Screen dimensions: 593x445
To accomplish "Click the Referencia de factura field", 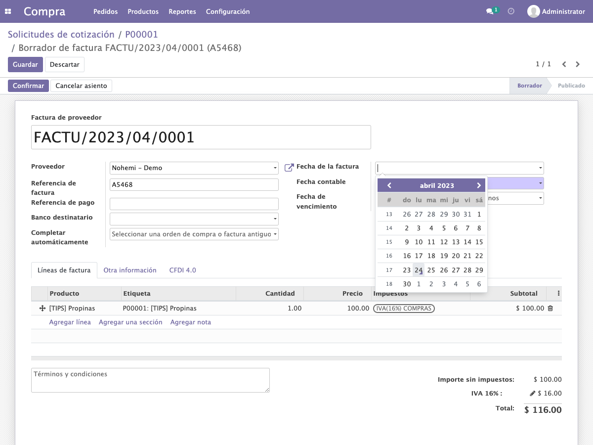I will (x=194, y=184).
